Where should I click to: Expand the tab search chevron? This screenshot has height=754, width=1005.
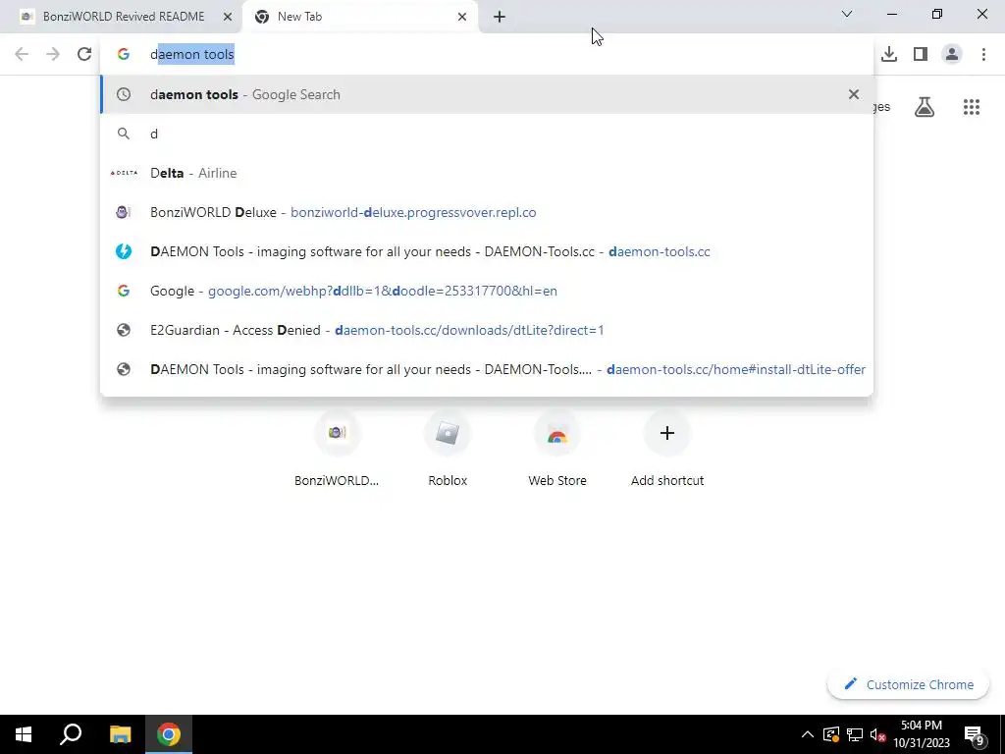point(847,14)
